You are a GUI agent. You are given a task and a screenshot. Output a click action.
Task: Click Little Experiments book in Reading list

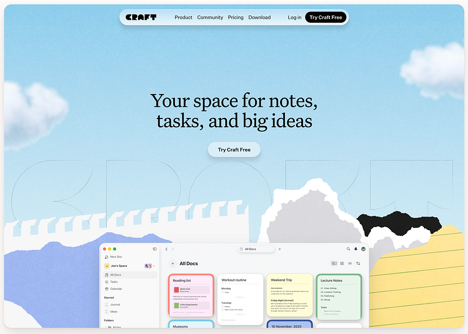point(191,305)
